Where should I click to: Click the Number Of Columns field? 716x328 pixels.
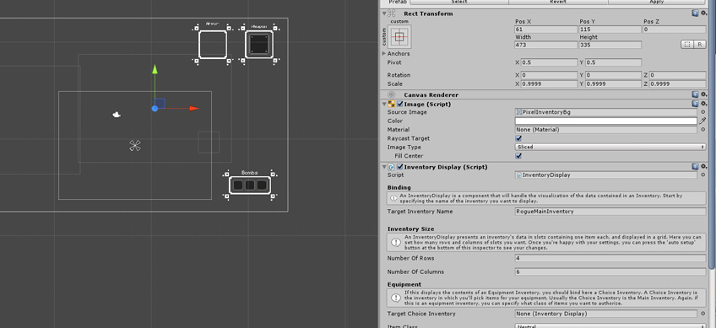(x=610, y=272)
